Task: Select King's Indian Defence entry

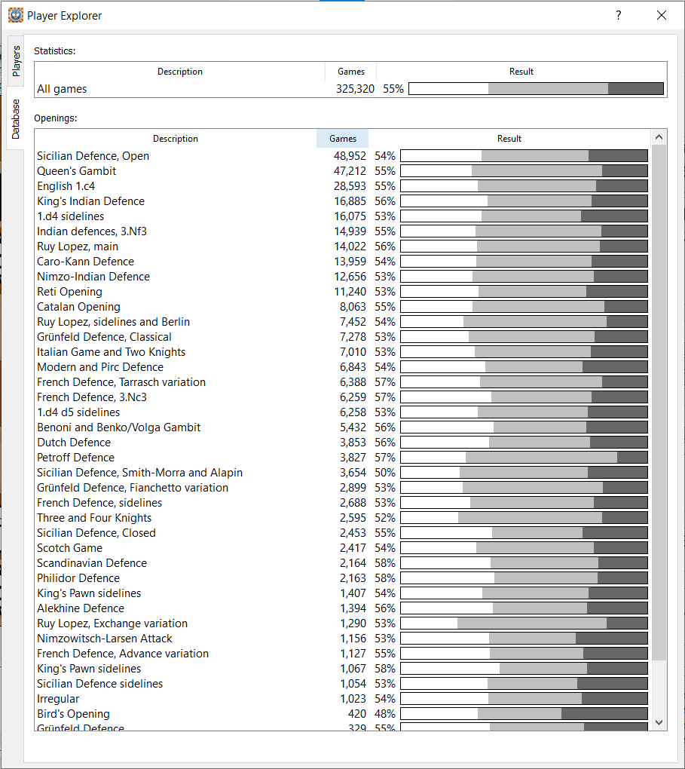Action: coord(90,201)
